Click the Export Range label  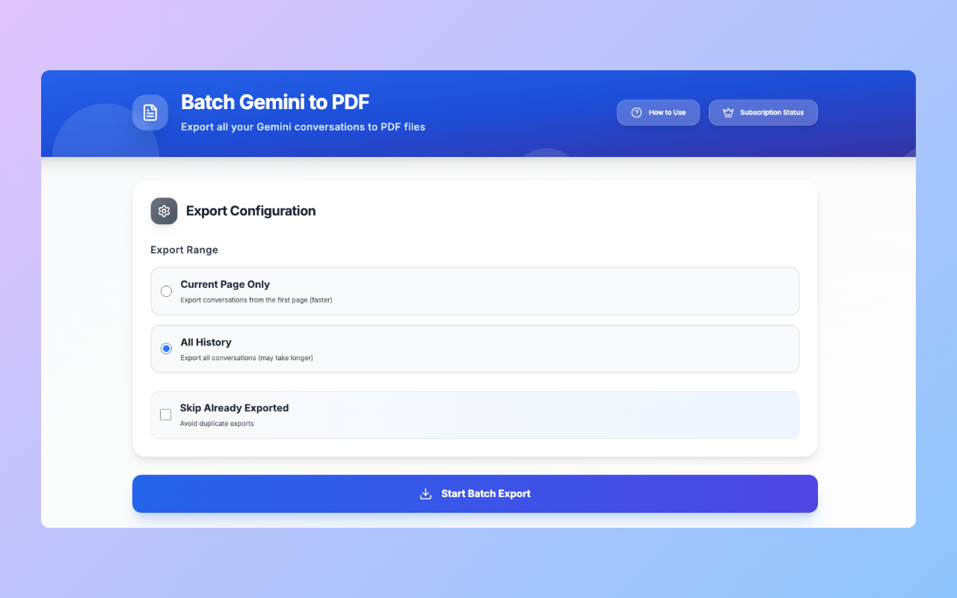184,250
